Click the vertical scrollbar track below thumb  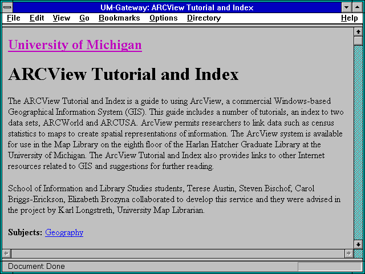(358, 143)
